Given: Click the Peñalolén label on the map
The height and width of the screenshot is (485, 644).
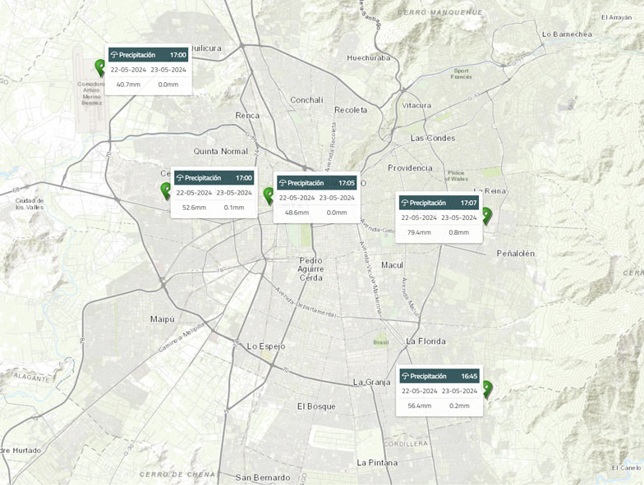Looking at the screenshot, I should point(515,254).
